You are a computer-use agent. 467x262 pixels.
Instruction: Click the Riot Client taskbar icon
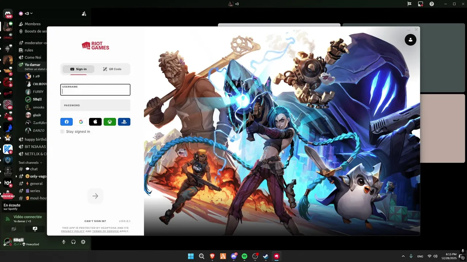[277, 256]
